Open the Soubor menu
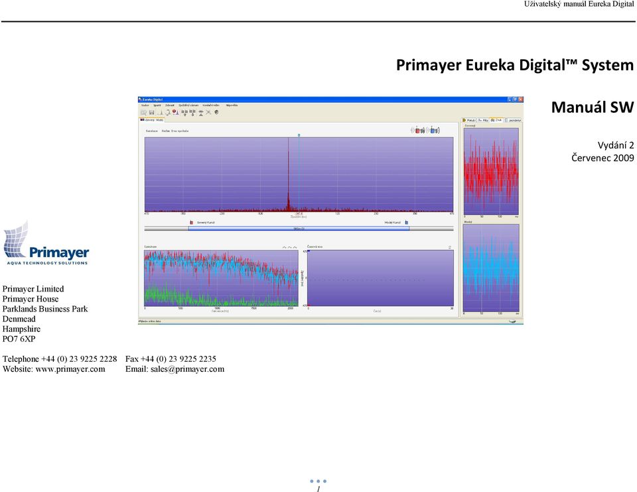The height and width of the screenshot is (492, 637). point(145,106)
